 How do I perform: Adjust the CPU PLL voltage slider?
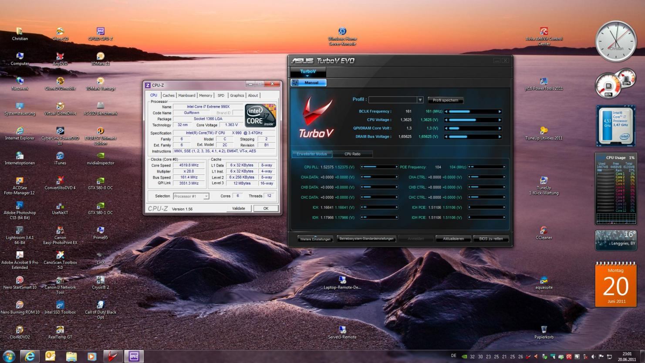pyautogui.click(x=379, y=167)
